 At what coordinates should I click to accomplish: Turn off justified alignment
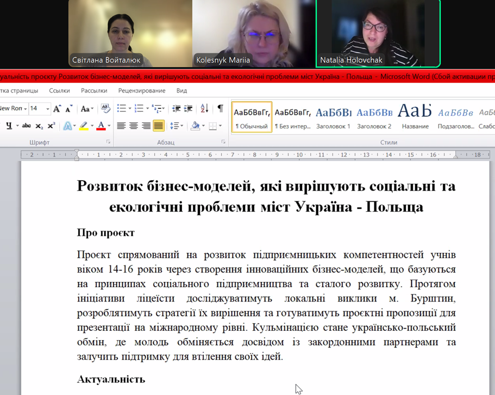click(x=158, y=126)
